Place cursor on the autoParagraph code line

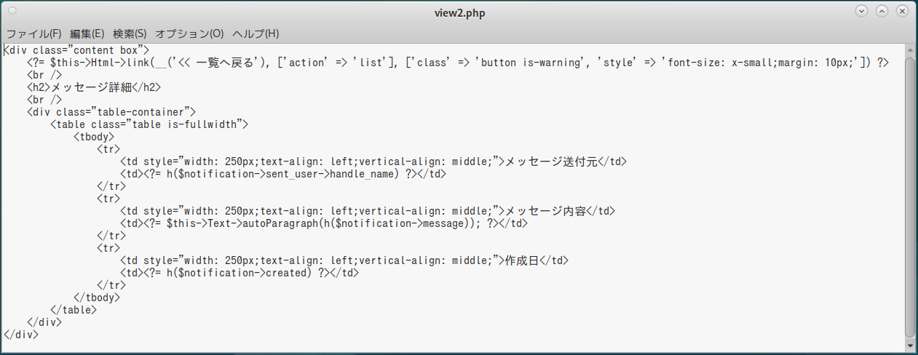(x=323, y=223)
